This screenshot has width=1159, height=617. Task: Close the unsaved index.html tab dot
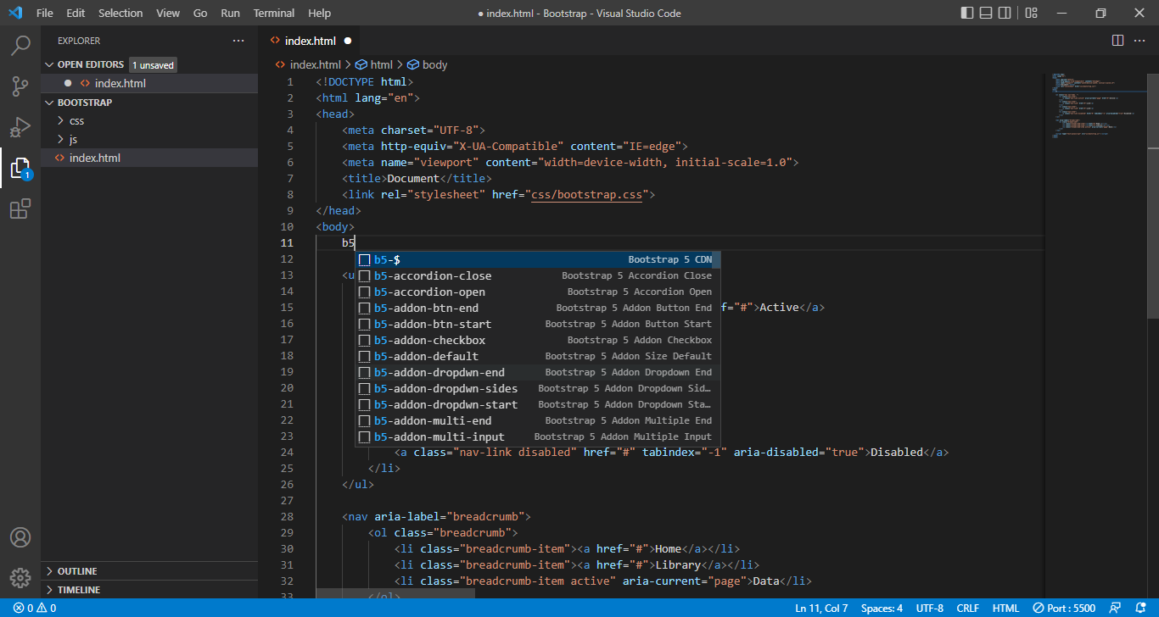[348, 41]
